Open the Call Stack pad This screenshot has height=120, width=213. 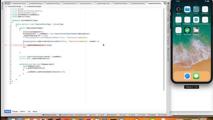[163, 115]
